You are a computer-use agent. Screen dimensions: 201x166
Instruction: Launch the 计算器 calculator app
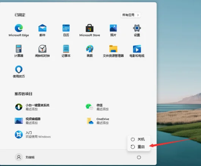click(19, 51)
